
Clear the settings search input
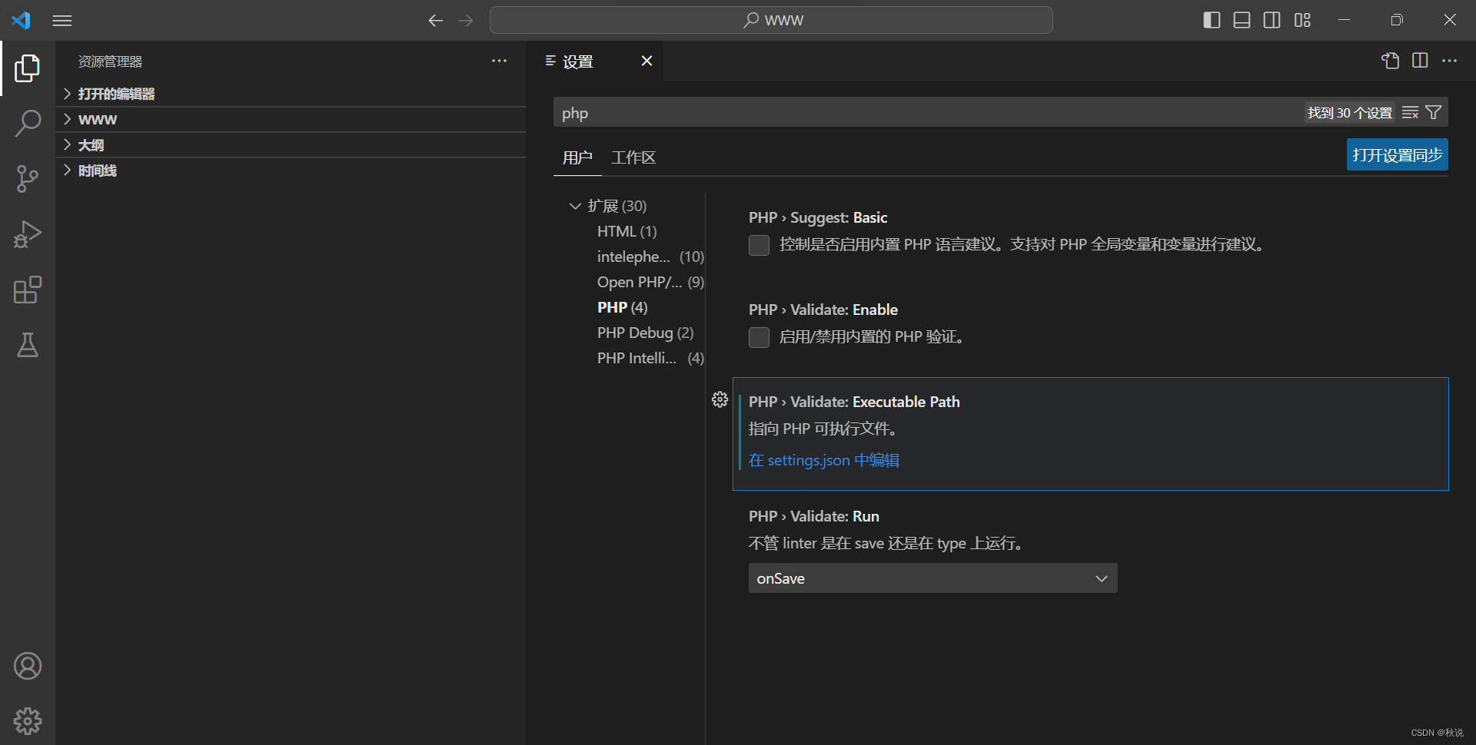pyautogui.click(x=1410, y=113)
